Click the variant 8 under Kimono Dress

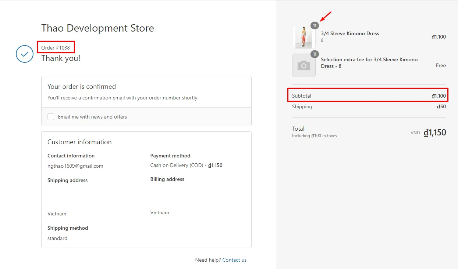322,40
